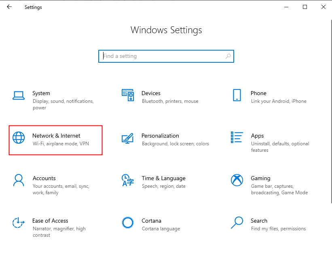This screenshot has width=332, height=255.
Task: Click the Network & Internet globe icon
Action: coord(19,138)
